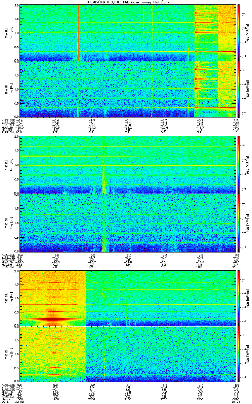Click PSD [nT²/Hz] label of THA BL colorbar
This screenshot has height=404, width=252.
[248, 33]
